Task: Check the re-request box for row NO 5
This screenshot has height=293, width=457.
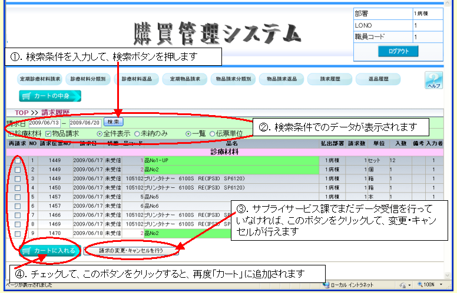Action: 18,197
